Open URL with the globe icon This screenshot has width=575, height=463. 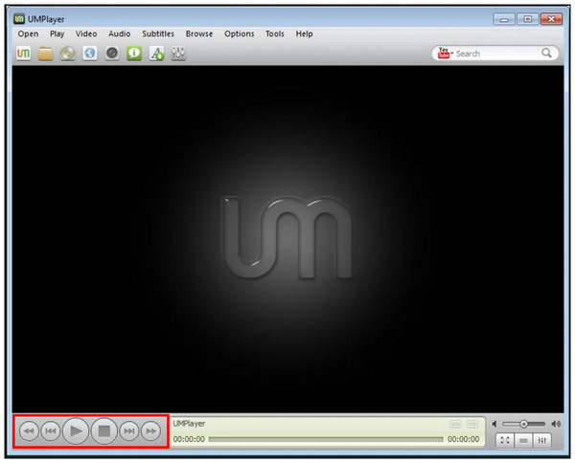point(90,54)
